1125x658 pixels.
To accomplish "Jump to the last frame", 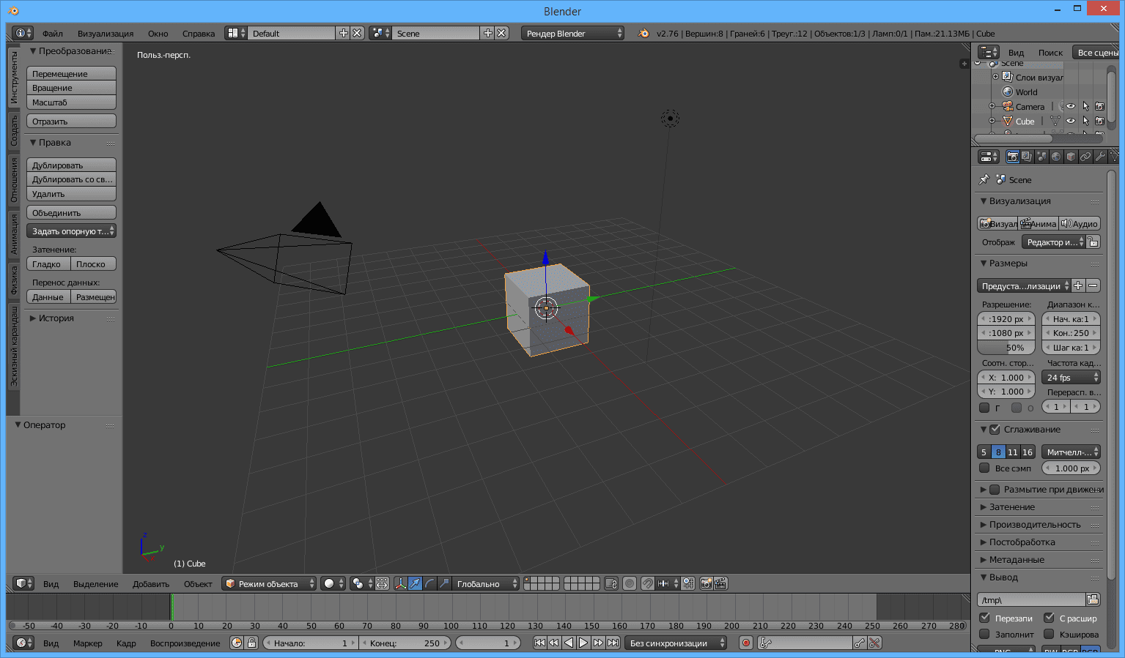I will [x=613, y=643].
